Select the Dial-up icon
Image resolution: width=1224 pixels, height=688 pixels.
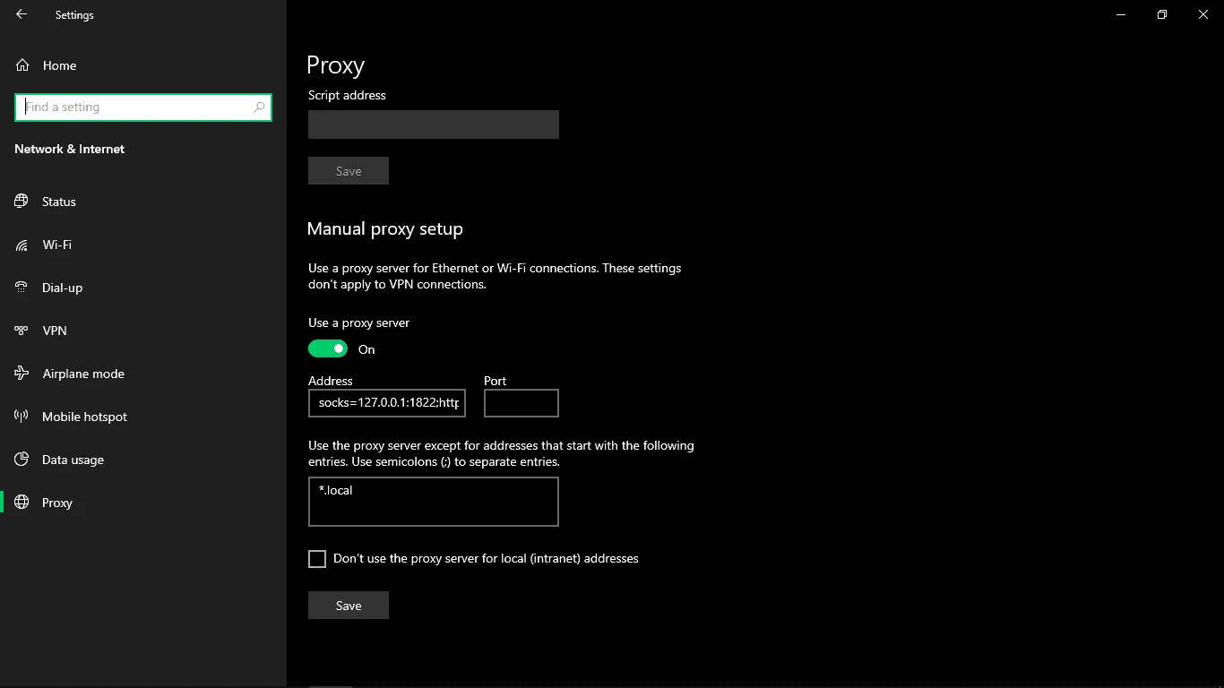[x=22, y=288]
